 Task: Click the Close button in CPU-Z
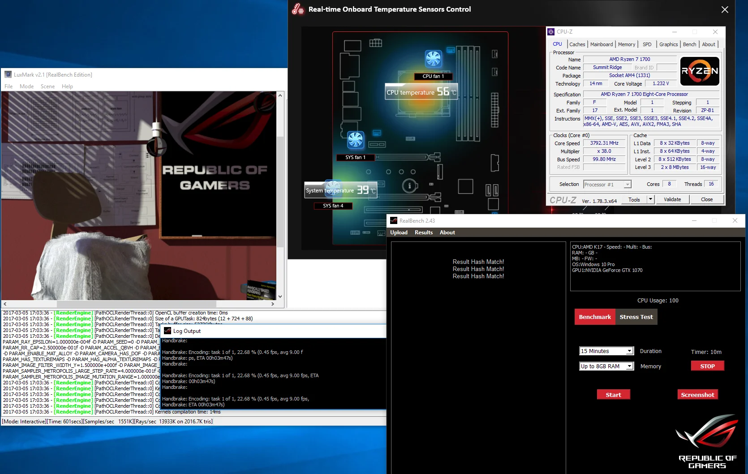click(707, 199)
